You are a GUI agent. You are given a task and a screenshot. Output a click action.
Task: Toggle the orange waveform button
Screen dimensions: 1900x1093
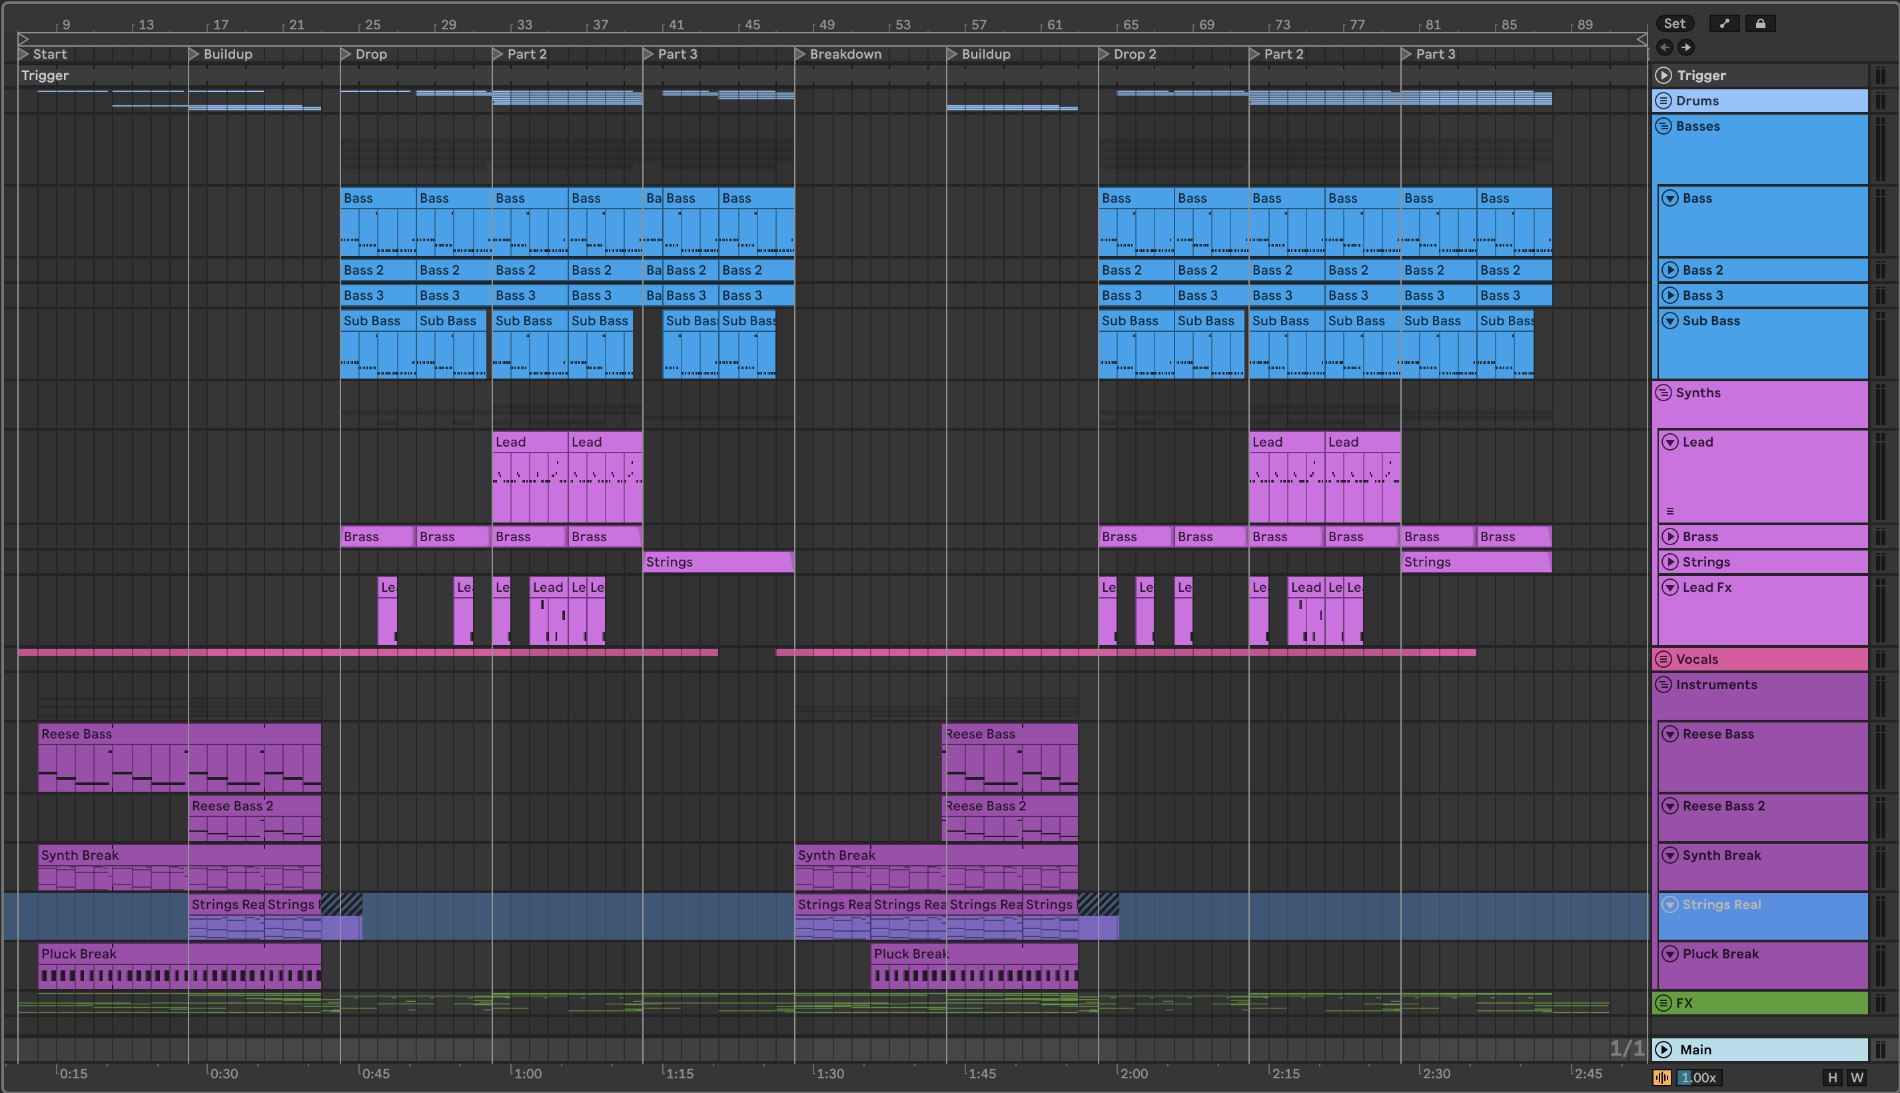[1662, 1078]
